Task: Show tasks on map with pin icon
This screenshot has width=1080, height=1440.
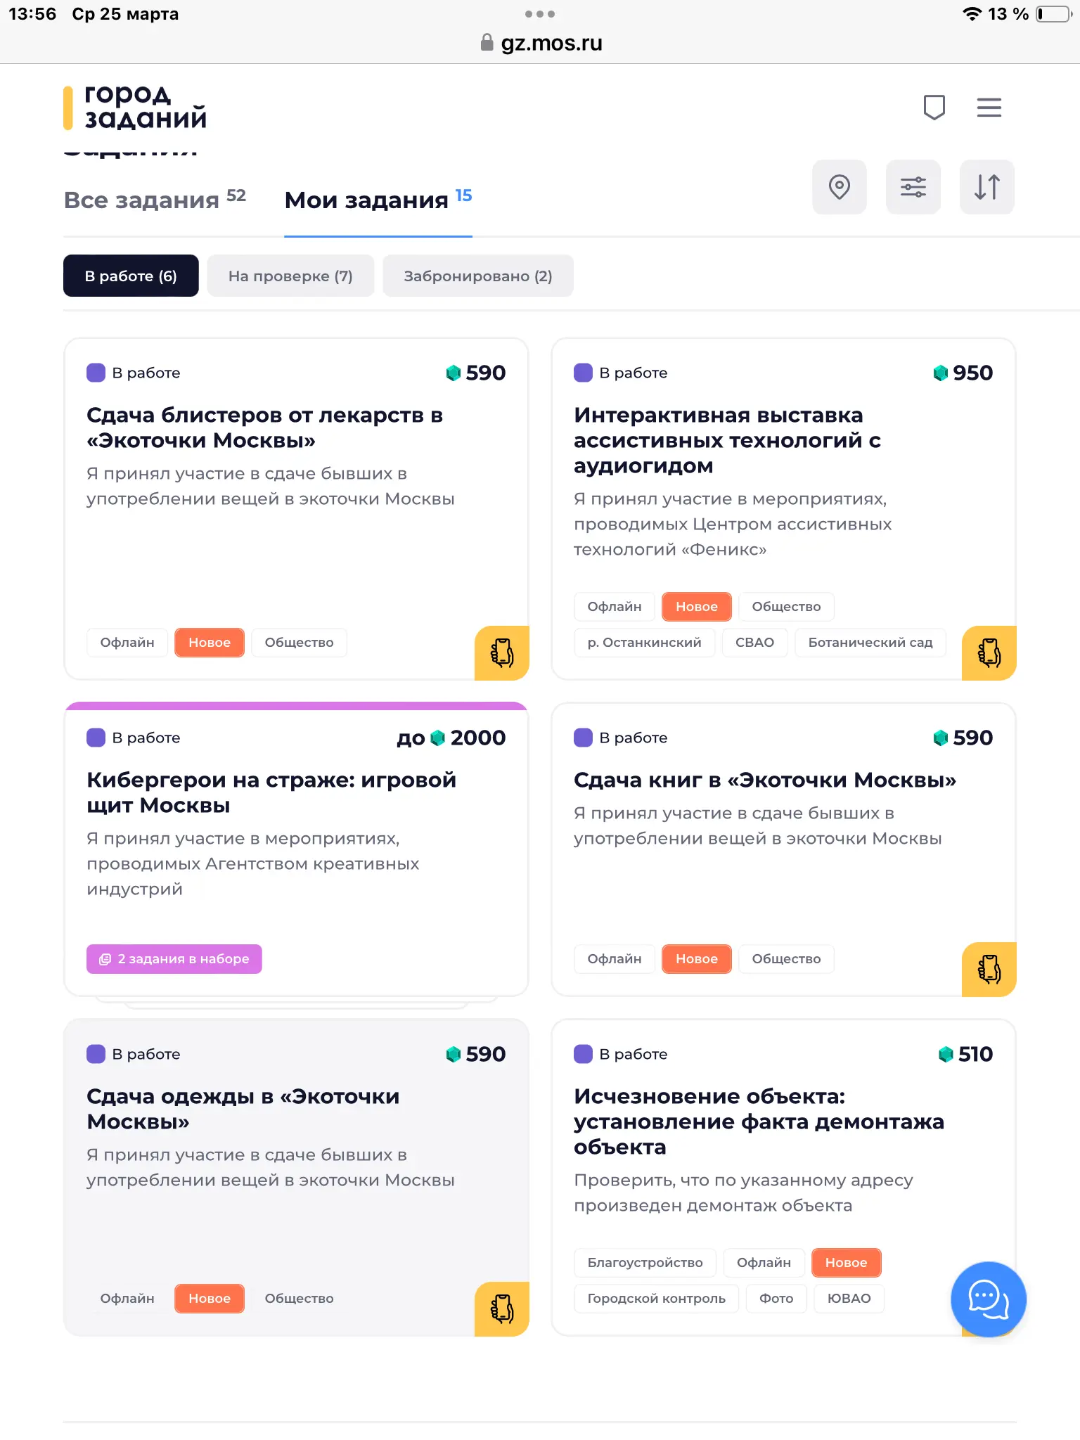Action: [839, 187]
